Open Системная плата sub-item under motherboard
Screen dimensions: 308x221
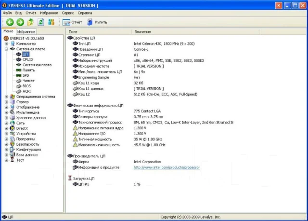point(37,65)
